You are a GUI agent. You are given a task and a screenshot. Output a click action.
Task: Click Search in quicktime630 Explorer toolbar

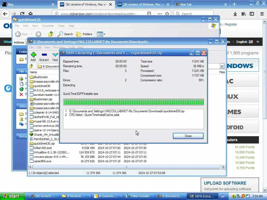[65, 34]
